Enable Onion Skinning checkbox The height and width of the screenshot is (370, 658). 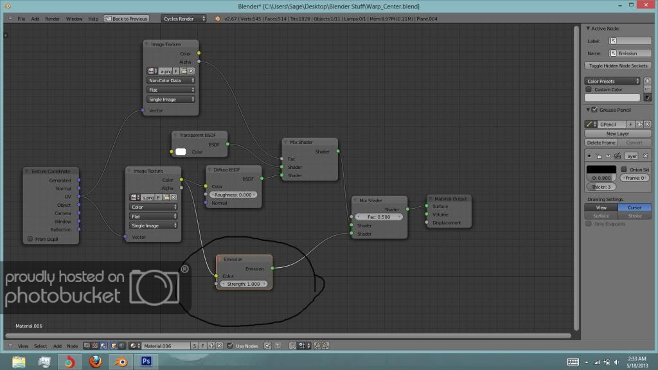tap(624, 170)
